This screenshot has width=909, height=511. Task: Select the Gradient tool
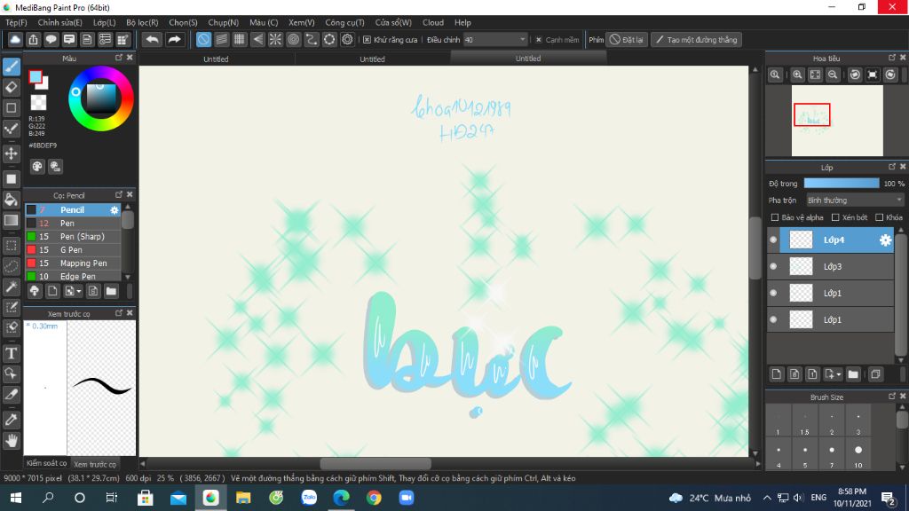point(11,220)
